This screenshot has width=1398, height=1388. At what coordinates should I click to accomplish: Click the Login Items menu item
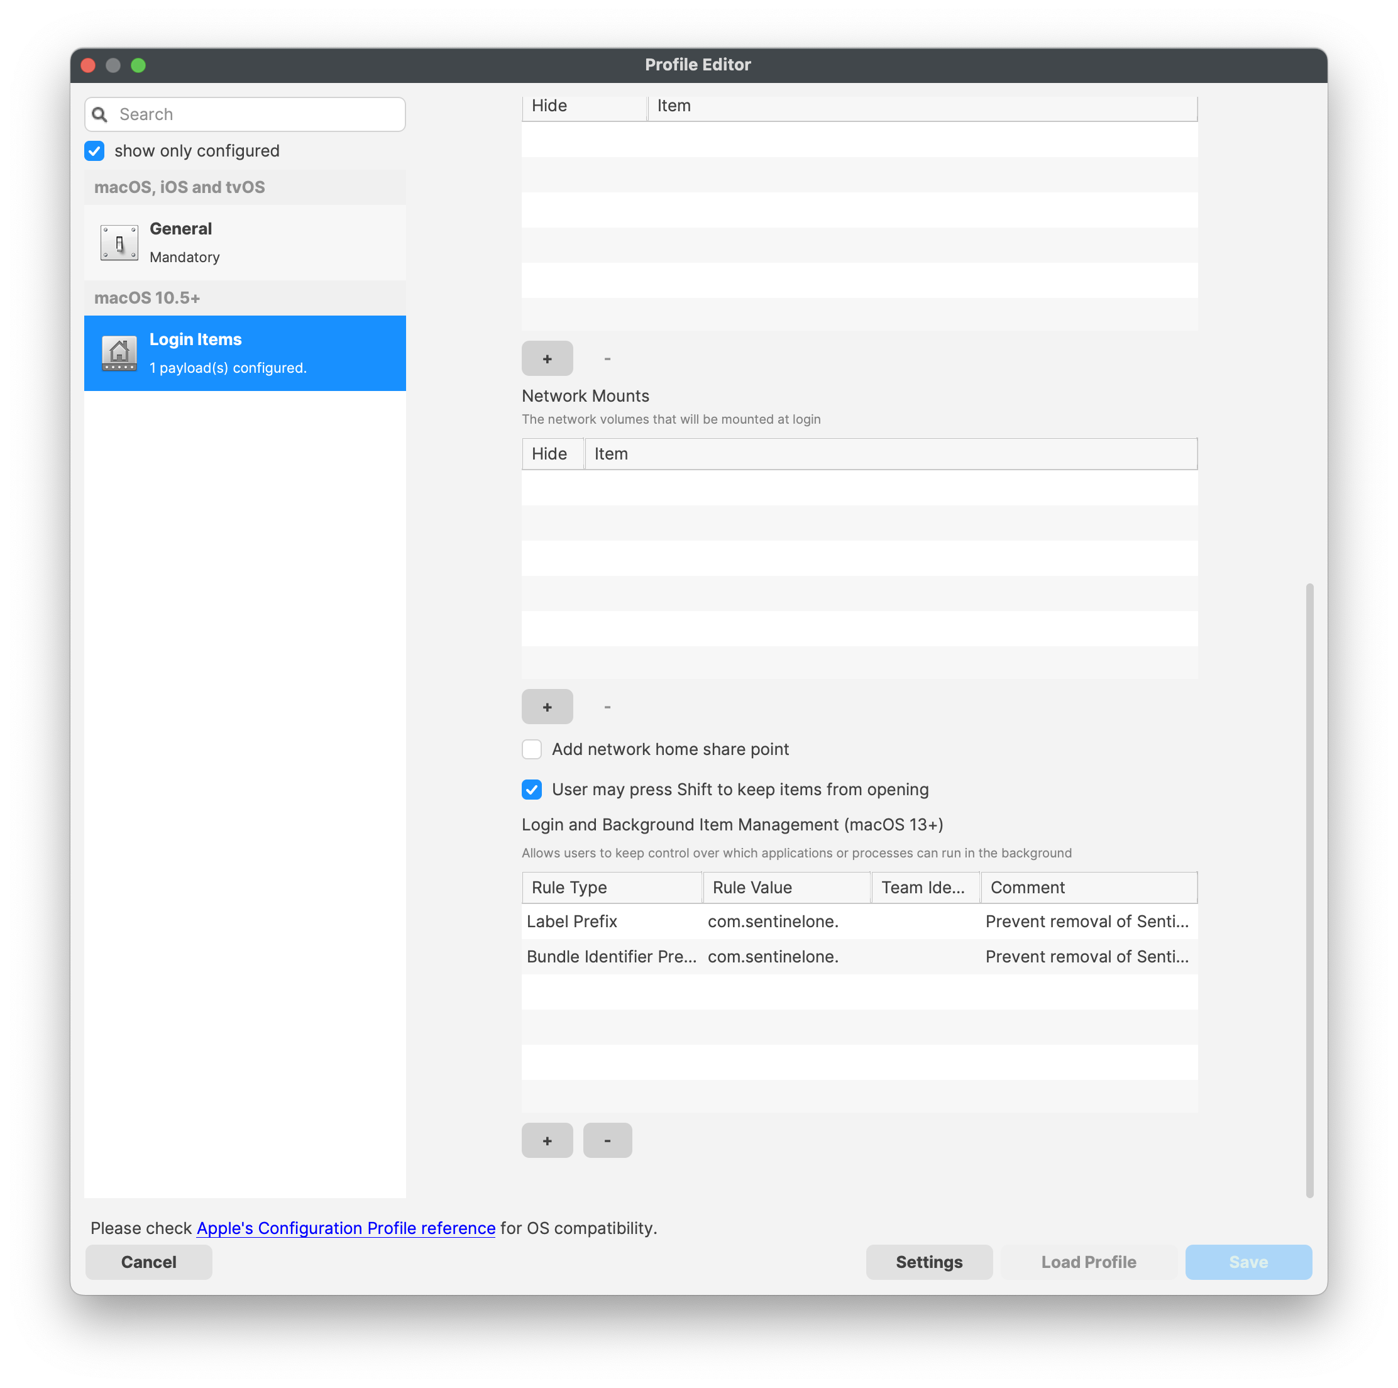244,352
